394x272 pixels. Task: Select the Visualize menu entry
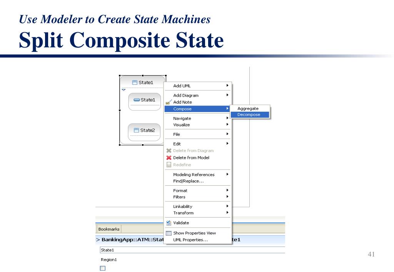coord(197,125)
